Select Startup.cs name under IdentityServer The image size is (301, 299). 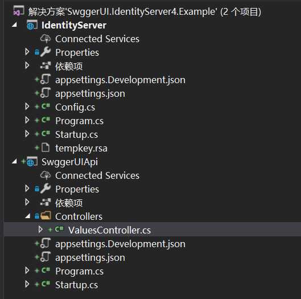point(77,135)
